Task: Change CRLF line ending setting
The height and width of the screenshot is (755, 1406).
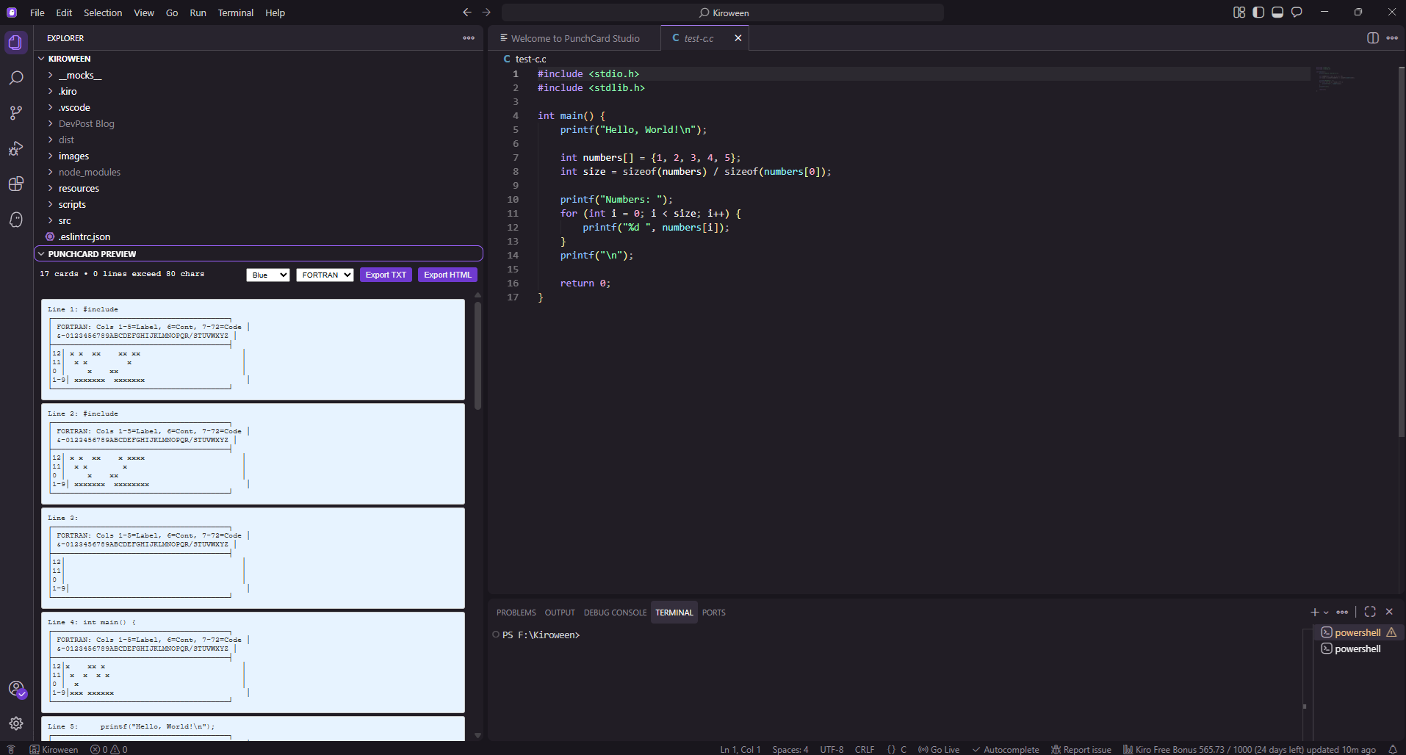Action: tap(865, 749)
